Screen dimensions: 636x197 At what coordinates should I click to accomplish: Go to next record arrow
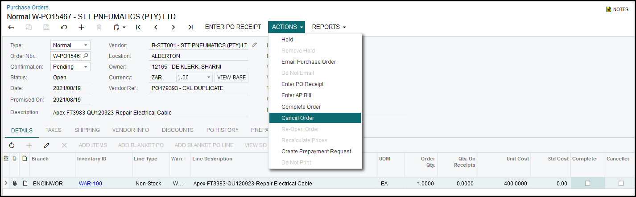click(x=173, y=27)
